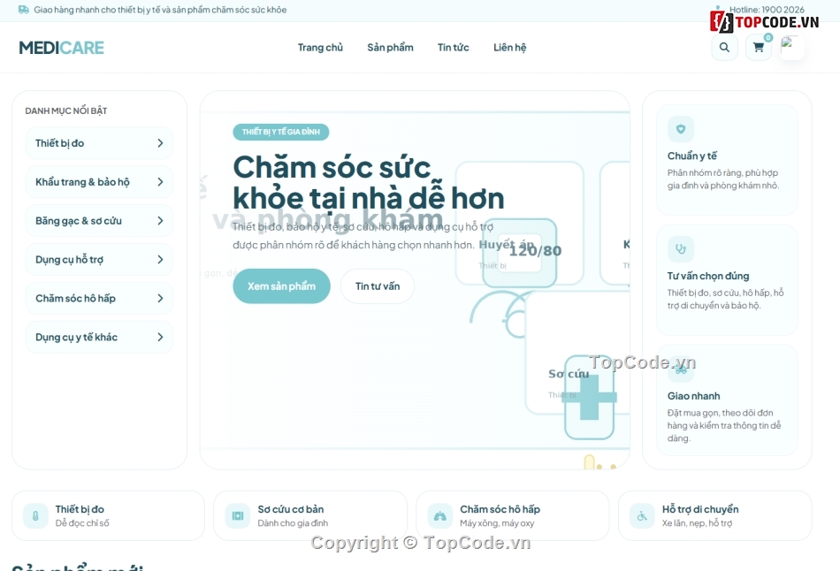The image size is (840, 571).
Task: Select Thiết bị đo sidebar category label
Action: [x=59, y=143]
